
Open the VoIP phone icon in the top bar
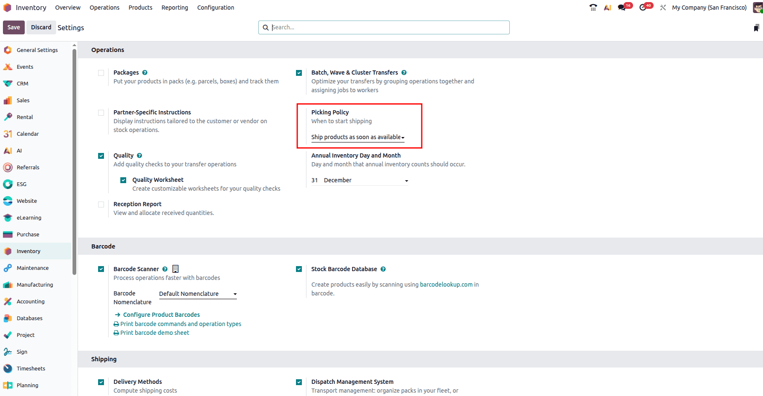pos(593,8)
